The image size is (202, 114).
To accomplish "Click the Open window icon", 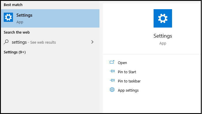I will pyautogui.click(x=112, y=62).
